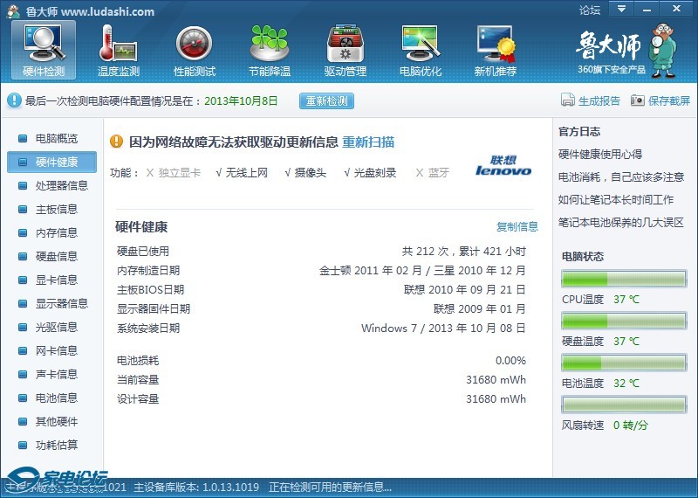Screen dimensions: 698x498
Task: Click 复制信息 link
Action: point(517,226)
